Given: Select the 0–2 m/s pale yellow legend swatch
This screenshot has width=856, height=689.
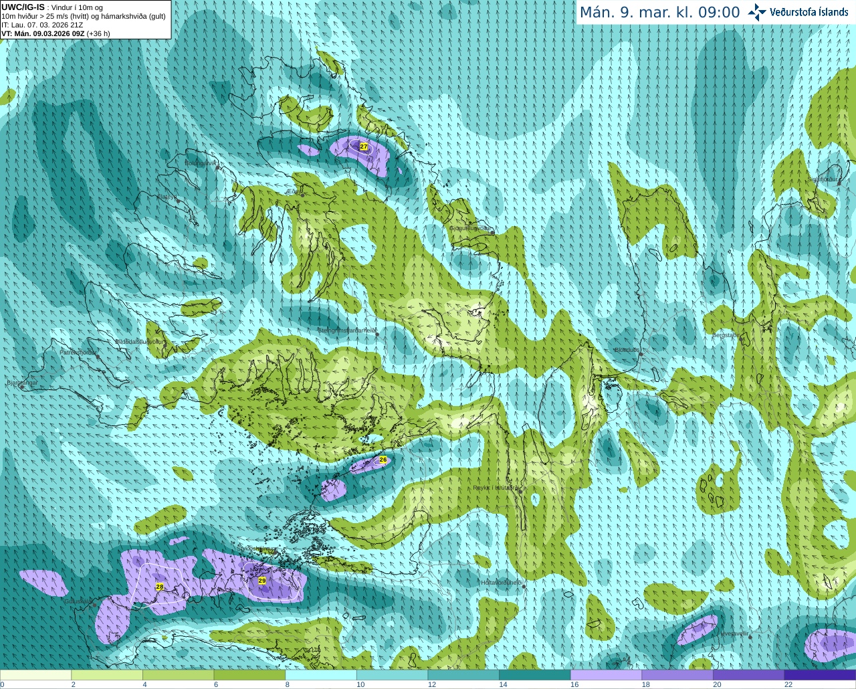Looking at the screenshot, I should (x=35, y=675).
